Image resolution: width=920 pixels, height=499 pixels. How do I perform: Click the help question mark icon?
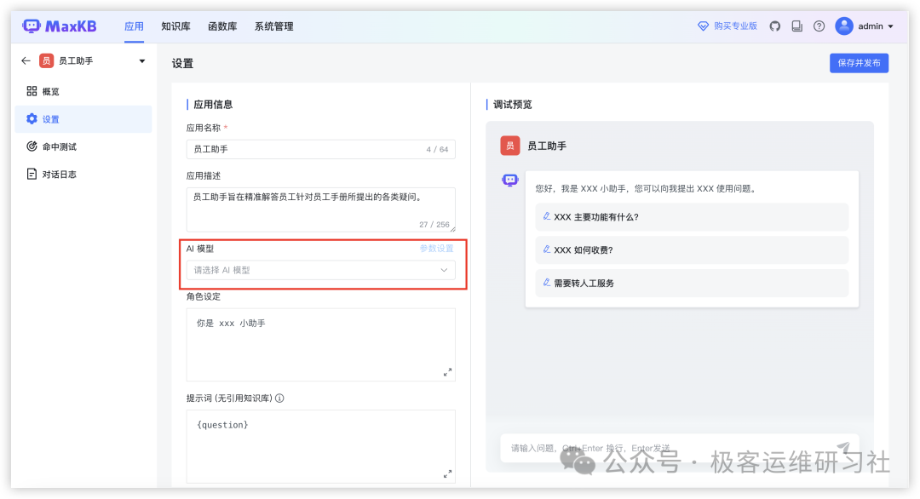(x=819, y=26)
